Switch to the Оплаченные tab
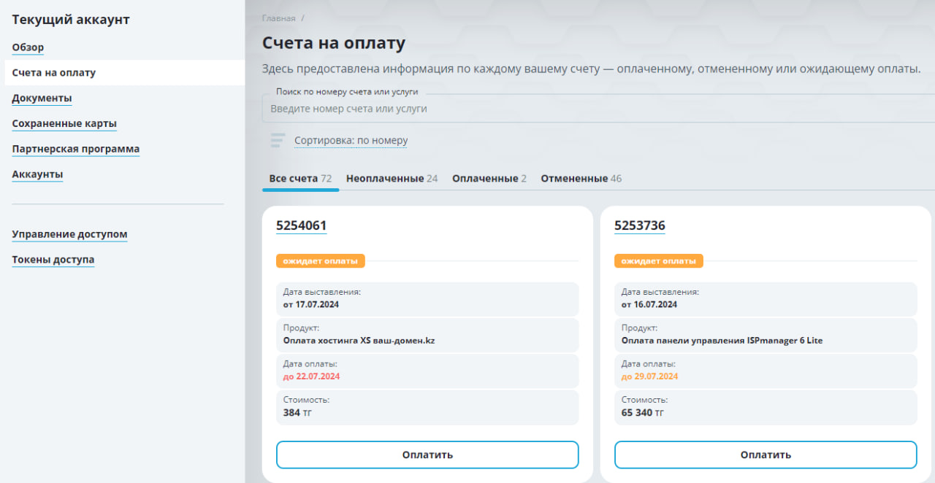 [489, 178]
